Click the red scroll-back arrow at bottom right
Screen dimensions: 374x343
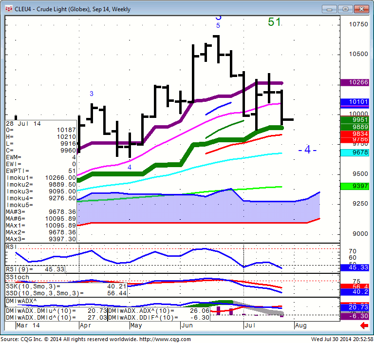tap(364, 325)
